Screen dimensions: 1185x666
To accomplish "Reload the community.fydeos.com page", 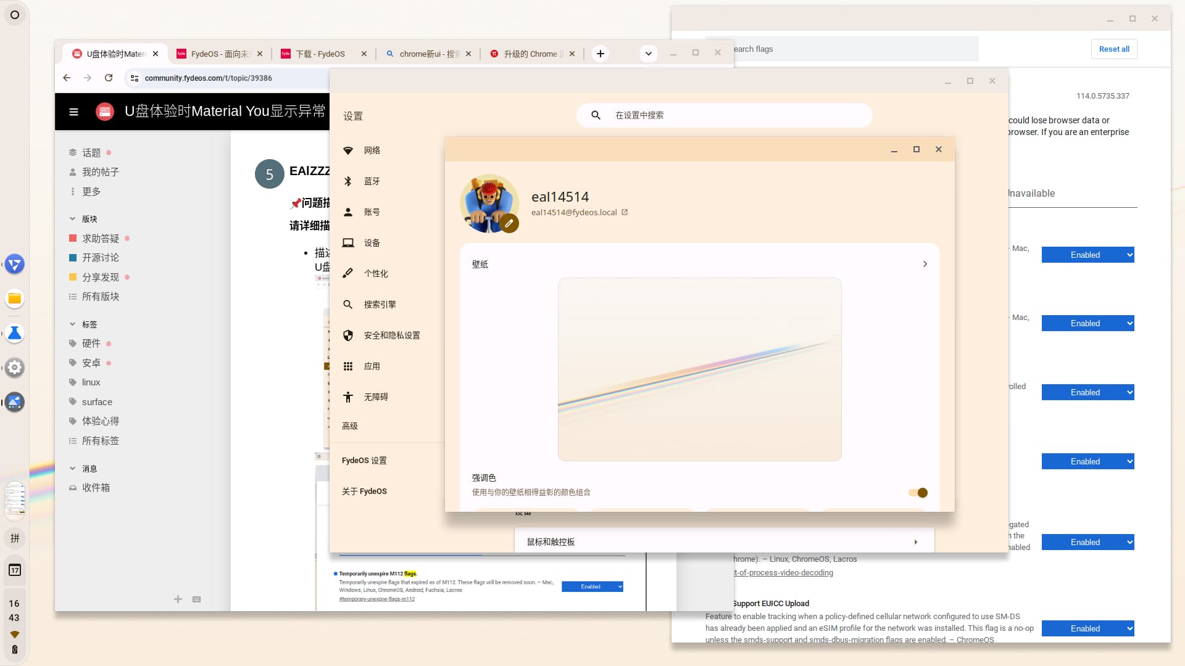I will [x=109, y=78].
